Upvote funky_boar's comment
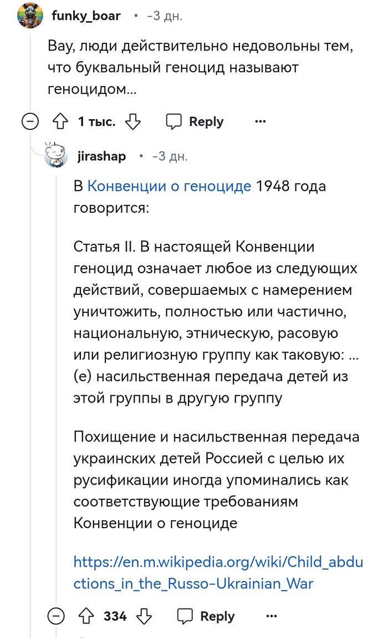 click(59, 122)
